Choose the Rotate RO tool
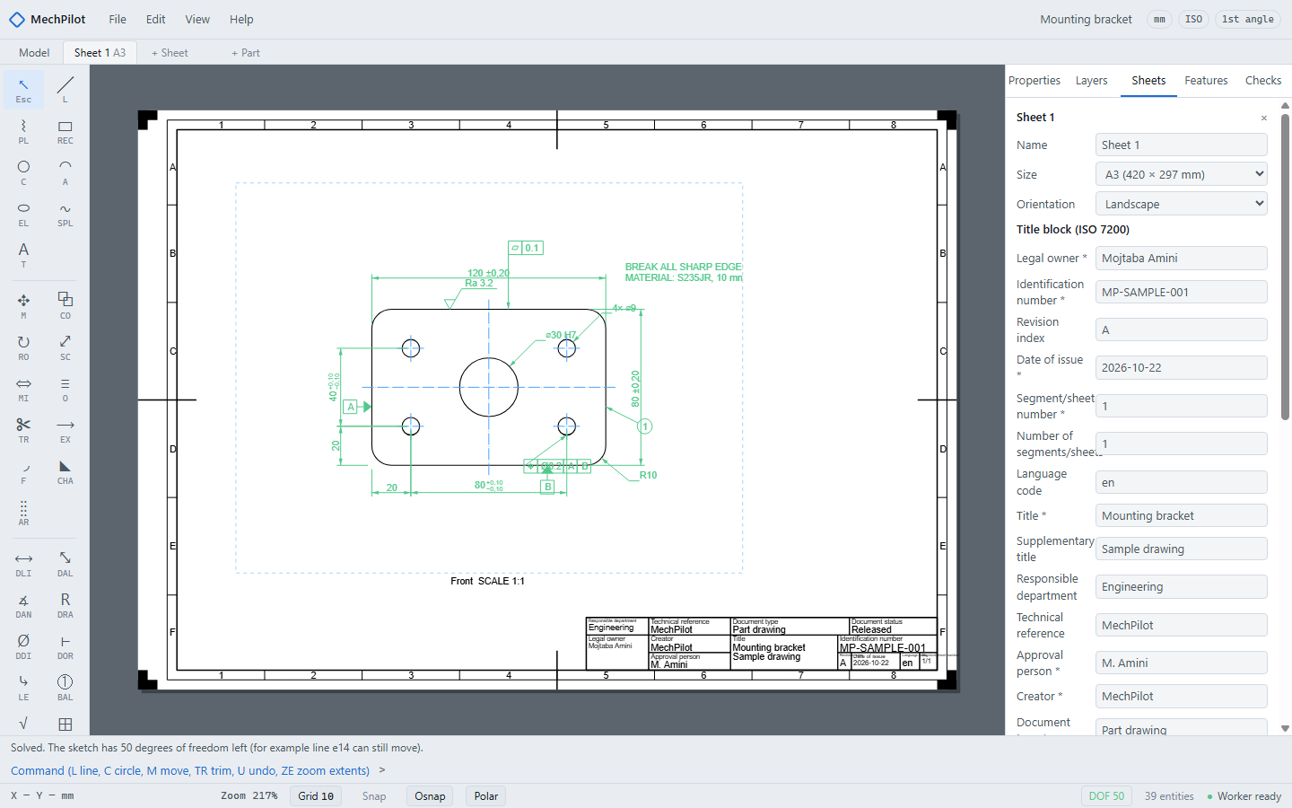Viewport: 1292px width, 808px height. pos(23,348)
